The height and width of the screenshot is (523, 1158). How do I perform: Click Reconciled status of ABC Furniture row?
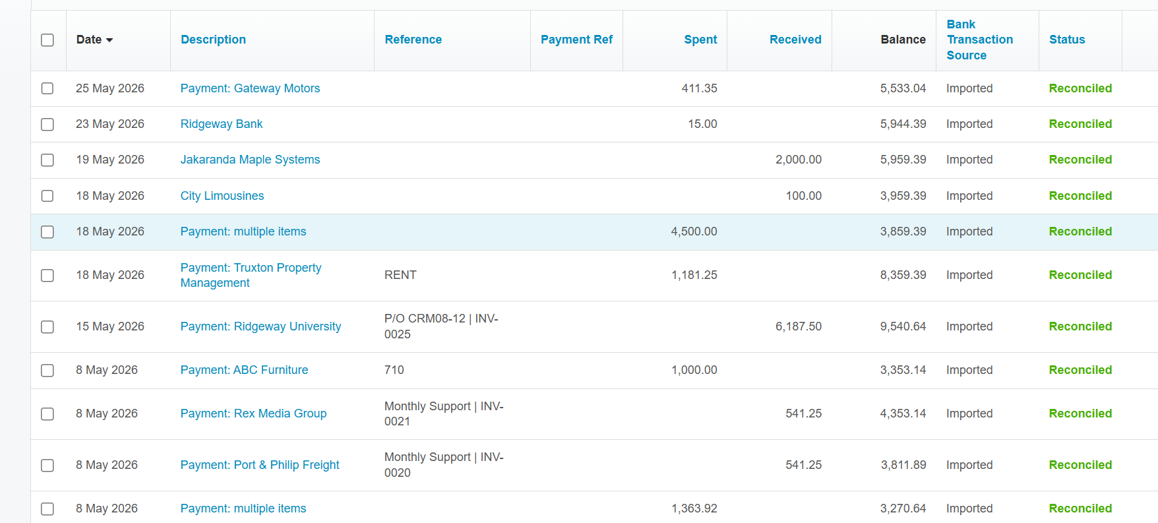(x=1080, y=370)
